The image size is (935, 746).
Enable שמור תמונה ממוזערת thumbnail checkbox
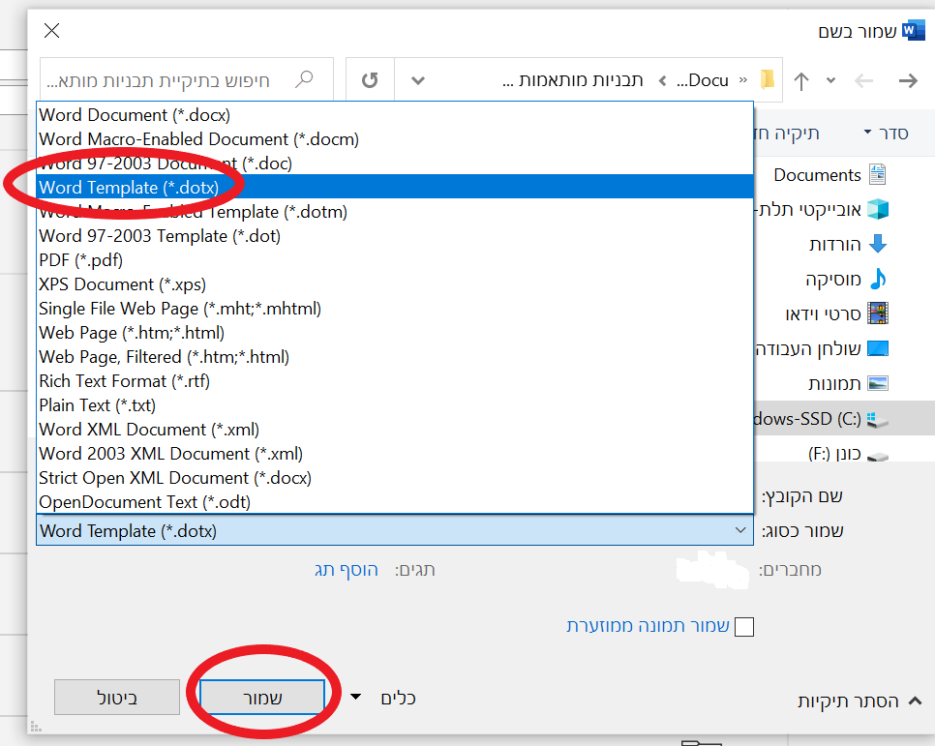(744, 627)
